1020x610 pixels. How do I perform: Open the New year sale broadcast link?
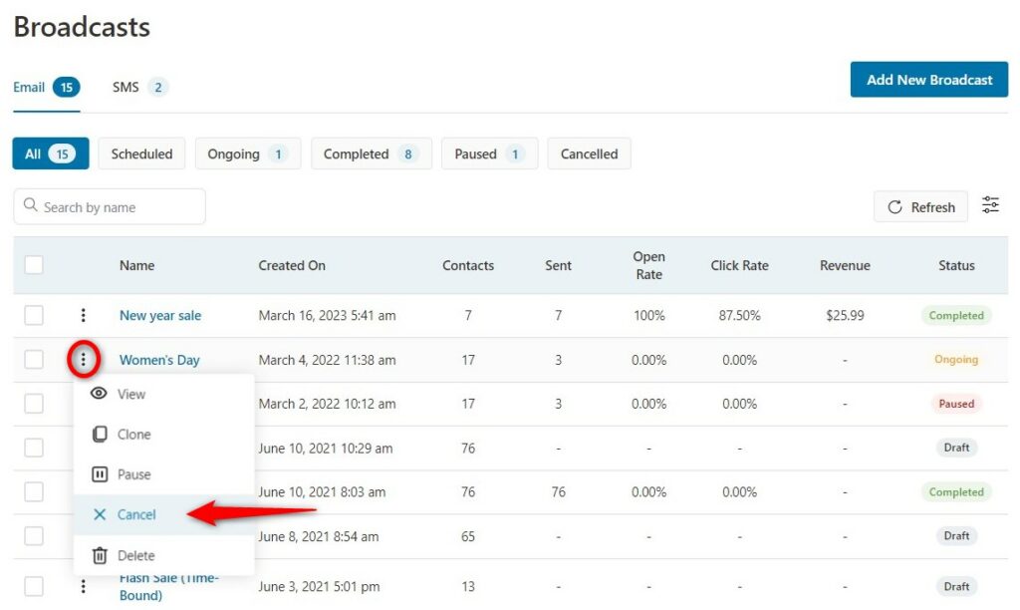[160, 315]
